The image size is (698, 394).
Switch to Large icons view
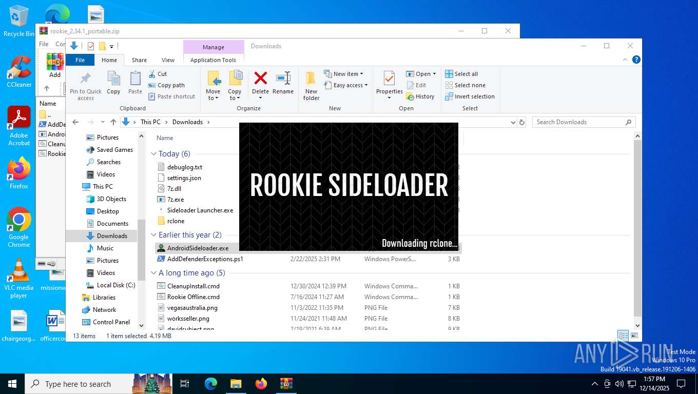click(634, 336)
